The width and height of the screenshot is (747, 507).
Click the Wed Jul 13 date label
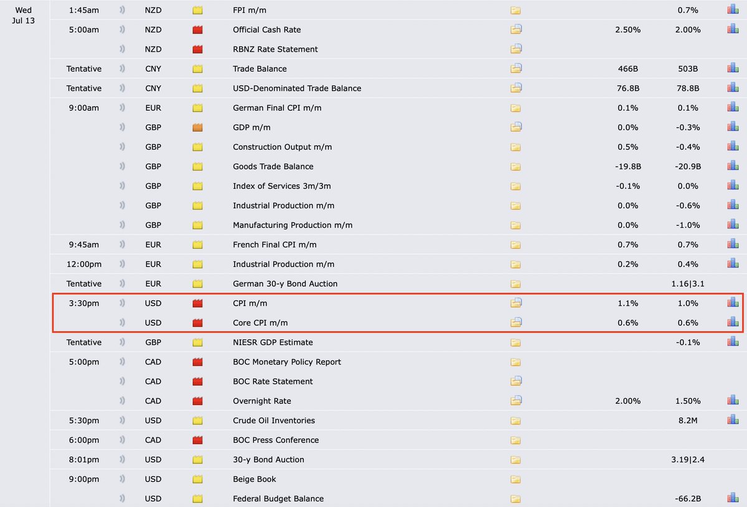pyautogui.click(x=23, y=16)
